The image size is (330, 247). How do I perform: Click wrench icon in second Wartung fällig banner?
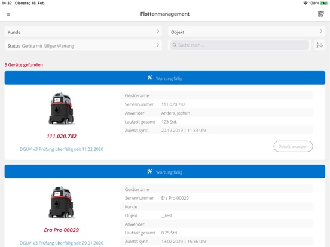tap(150, 171)
